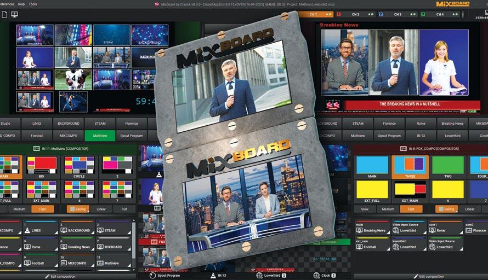Click the camera icon in slot 9 Football
The height and width of the screenshot is (280, 488).
[27, 263]
